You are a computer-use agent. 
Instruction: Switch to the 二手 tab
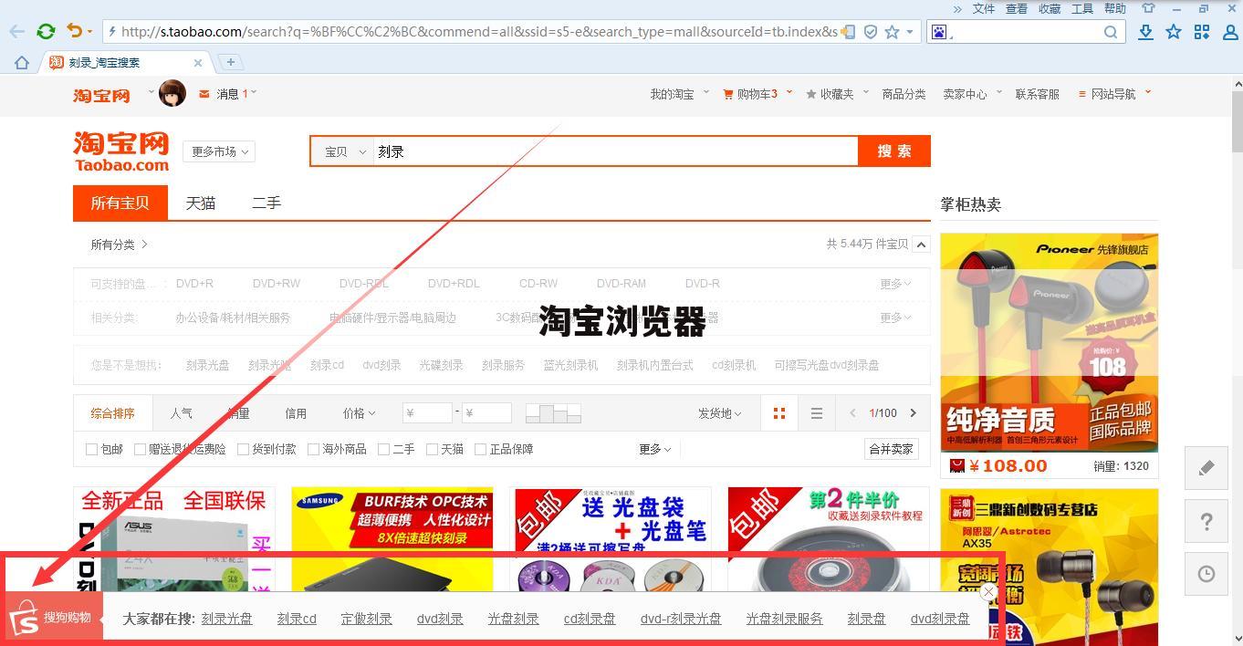point(266,203)
